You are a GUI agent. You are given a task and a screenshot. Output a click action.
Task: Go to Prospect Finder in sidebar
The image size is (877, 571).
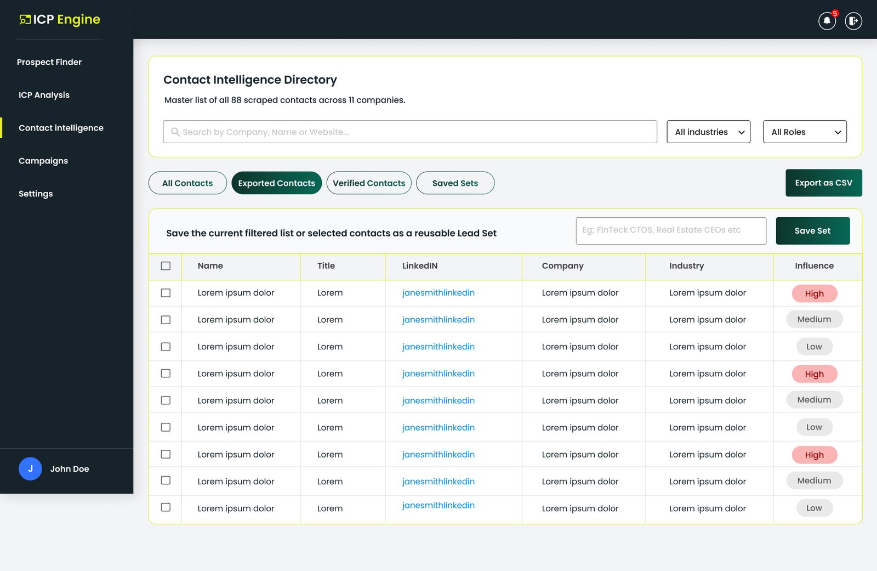49,62
